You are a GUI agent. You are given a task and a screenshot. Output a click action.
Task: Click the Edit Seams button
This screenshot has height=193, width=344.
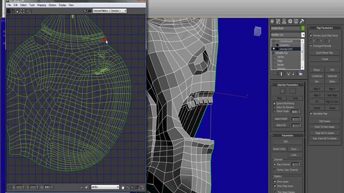tap(325, 121)
